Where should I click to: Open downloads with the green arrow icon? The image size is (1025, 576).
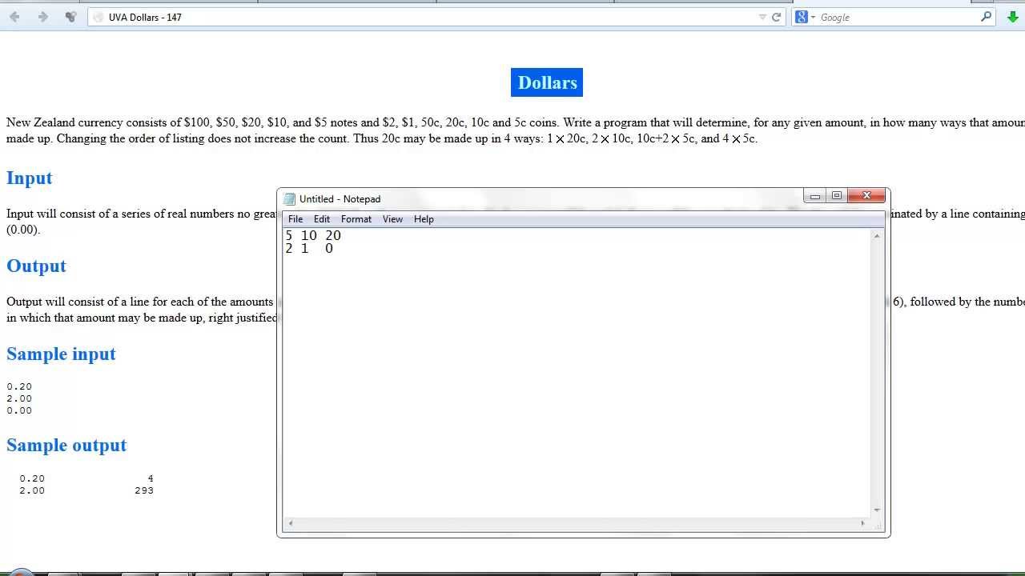(x=1013, y=17)
